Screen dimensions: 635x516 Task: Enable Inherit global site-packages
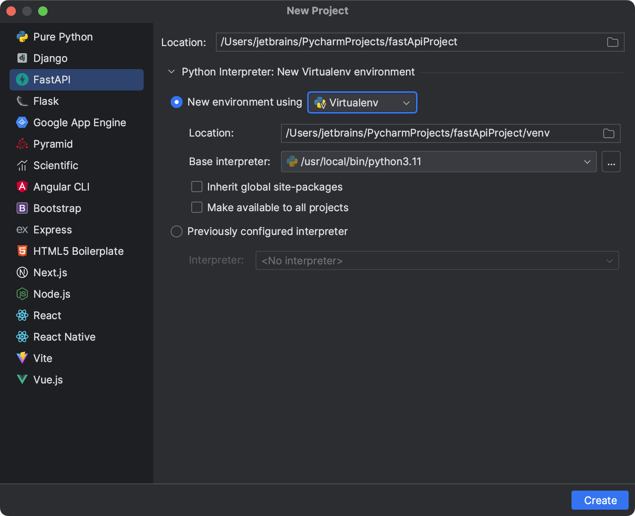point(197,187)
